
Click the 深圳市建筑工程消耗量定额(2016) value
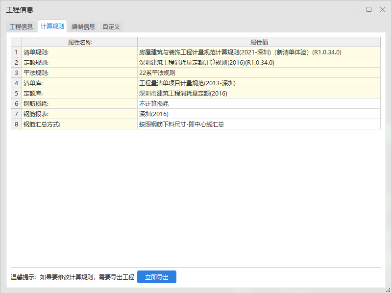[x=259, y=93]
